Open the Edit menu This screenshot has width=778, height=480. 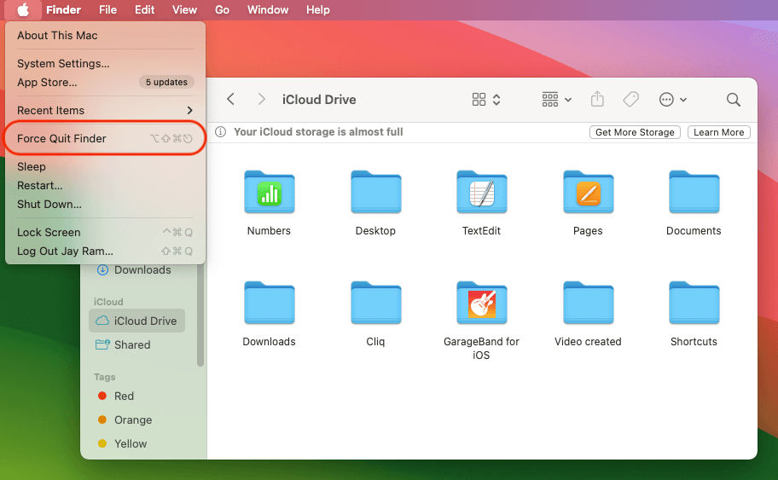pos(144,9)
